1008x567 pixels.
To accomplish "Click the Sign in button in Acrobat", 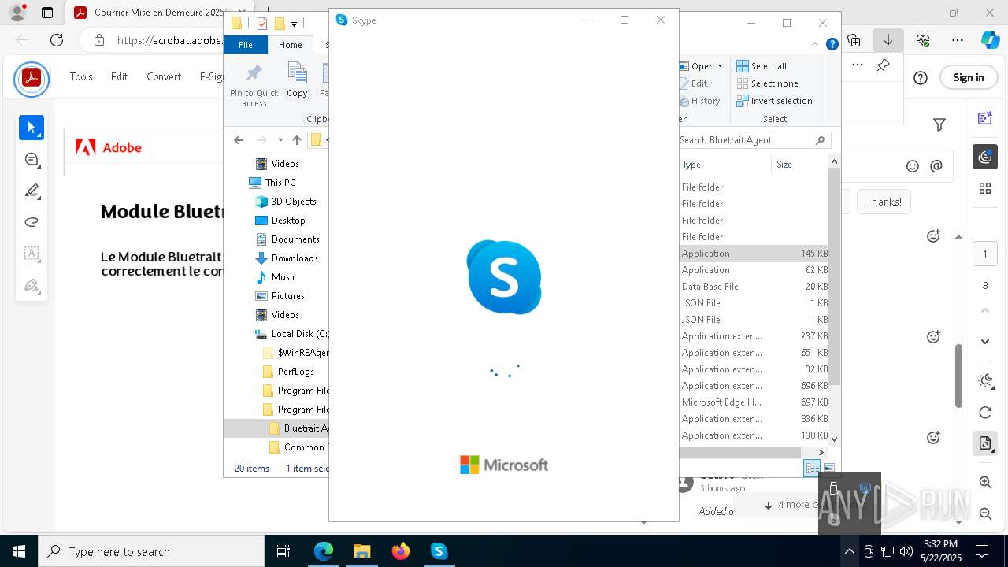I will 968,77.
